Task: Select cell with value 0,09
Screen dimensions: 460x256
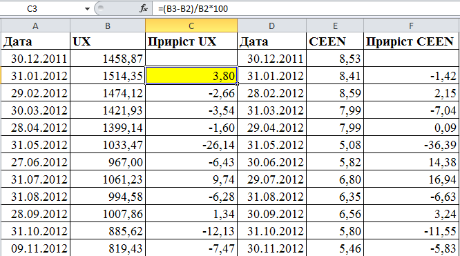Action: (411, 128)
